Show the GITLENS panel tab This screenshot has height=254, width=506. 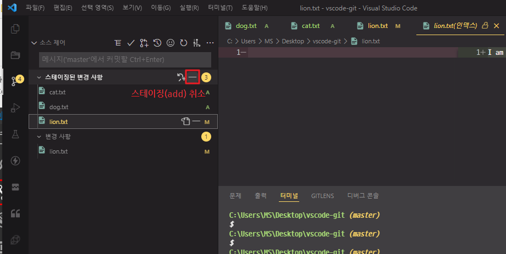322,196
